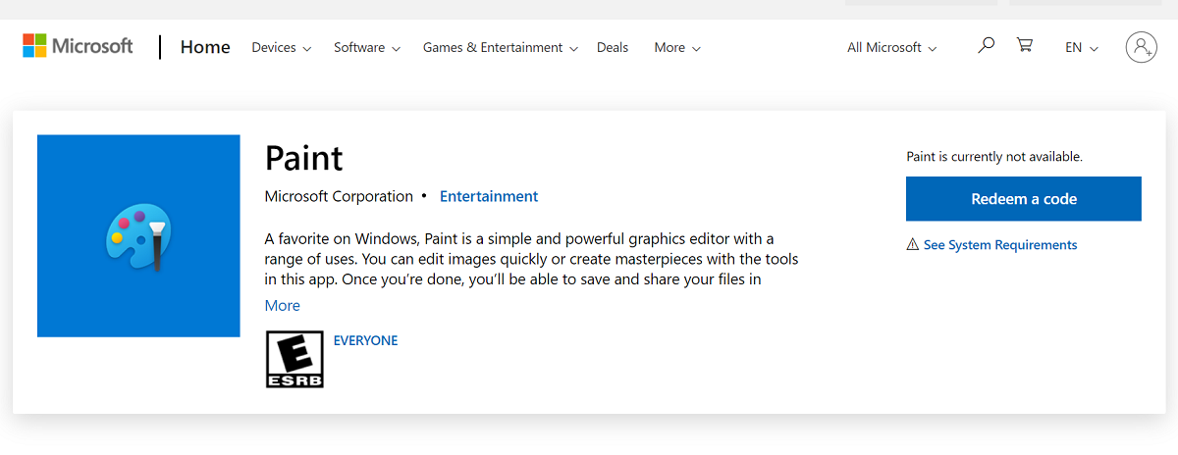Click the Paint description paragraph
The width and height of the screenshot is (1178, 455).
(x=531, y=259)
